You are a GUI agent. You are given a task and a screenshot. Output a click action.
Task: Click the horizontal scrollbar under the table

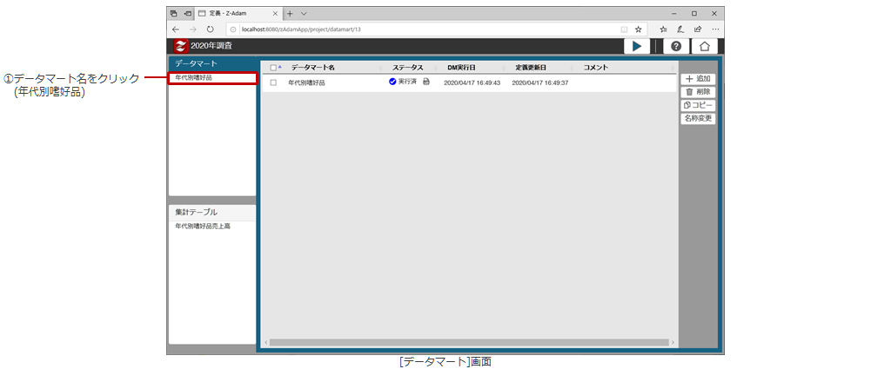click(x=469, y=342)
